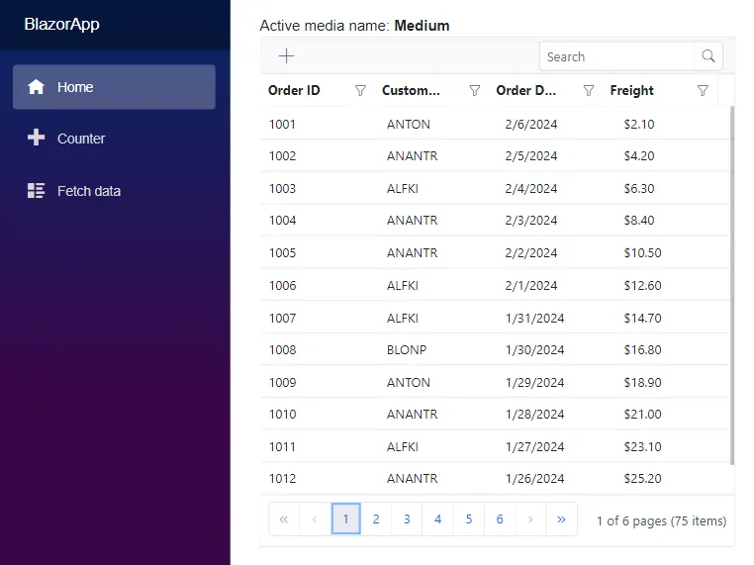Open the Fetch data navigation item

click(x=114, y=191)
